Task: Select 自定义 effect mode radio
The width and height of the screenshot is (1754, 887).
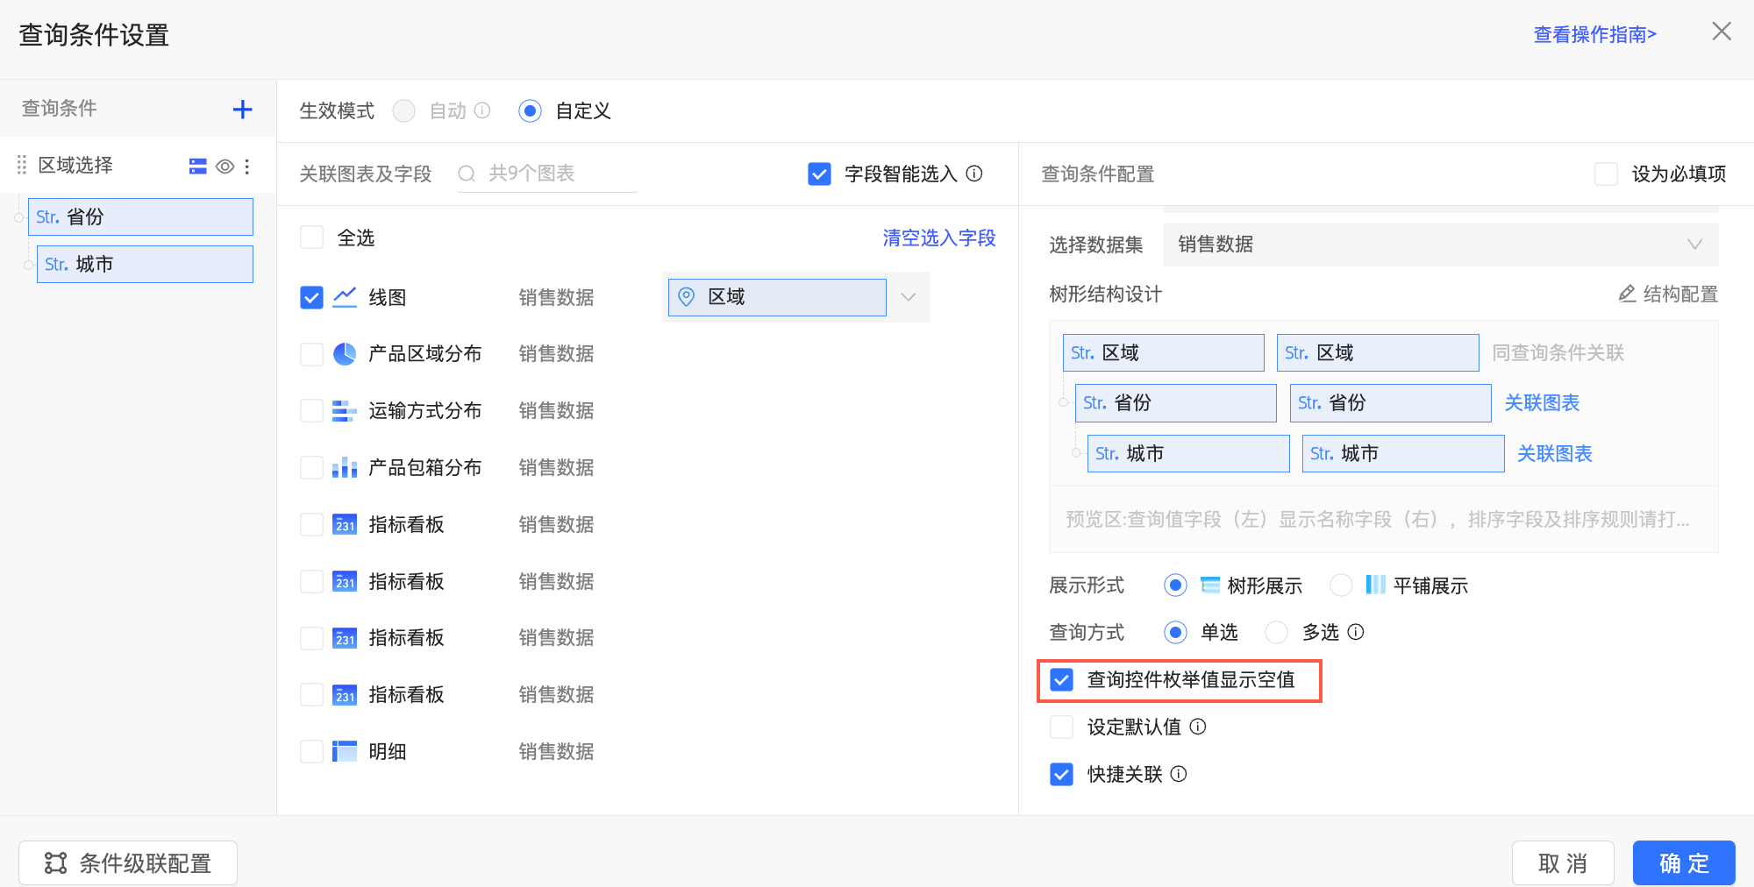Action: (530, 111)
